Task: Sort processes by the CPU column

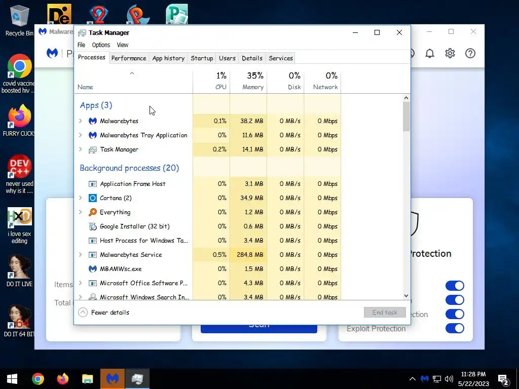Action: (211, 82)
